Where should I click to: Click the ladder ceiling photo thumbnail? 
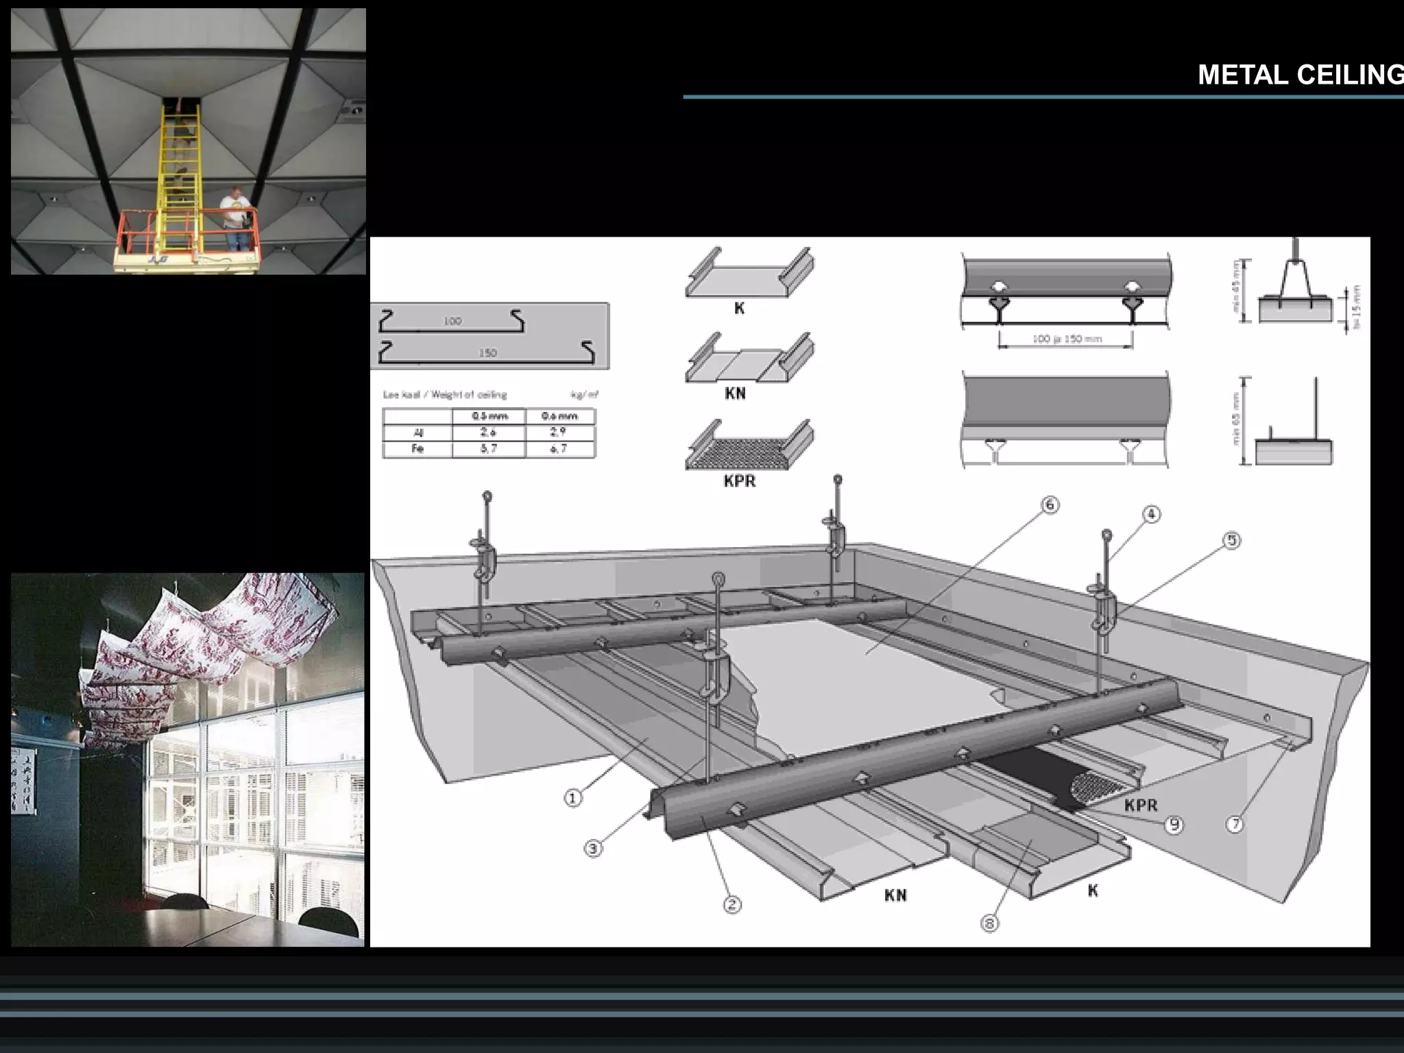tap(188, 141)
